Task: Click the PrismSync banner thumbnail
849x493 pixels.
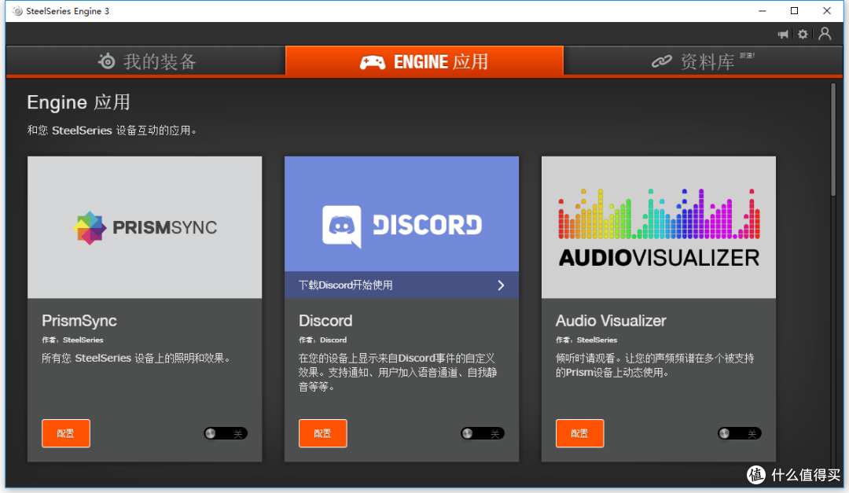Action: coord(145,227)
